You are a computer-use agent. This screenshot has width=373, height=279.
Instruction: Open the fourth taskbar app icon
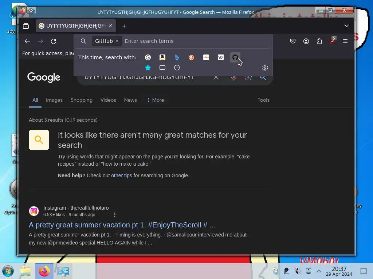click(x=63, y=271)
